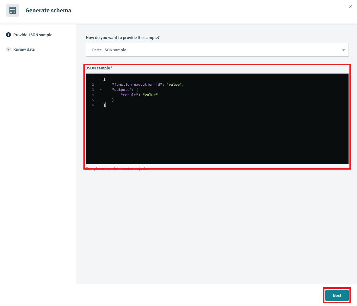357x306 pixels.
Task: Click the "result" key on line 4
Action: 129,95
